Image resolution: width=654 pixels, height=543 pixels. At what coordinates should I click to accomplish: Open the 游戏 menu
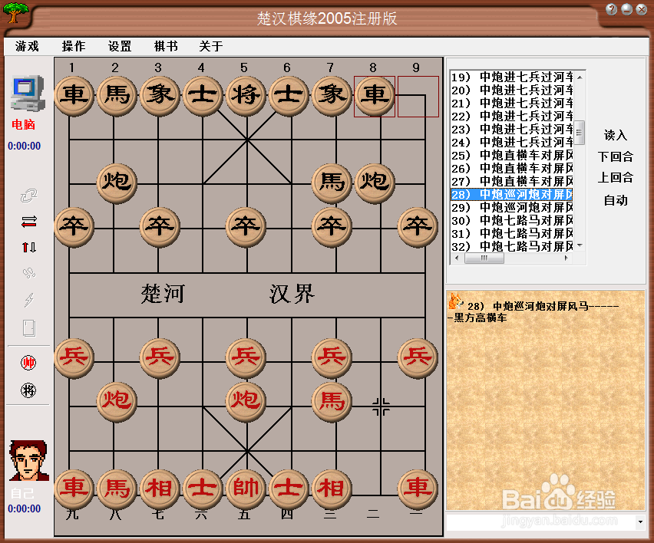pos(27,46)
